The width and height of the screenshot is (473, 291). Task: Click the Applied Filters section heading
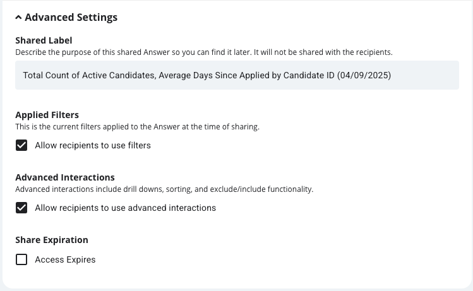click(x=47, y=115)
